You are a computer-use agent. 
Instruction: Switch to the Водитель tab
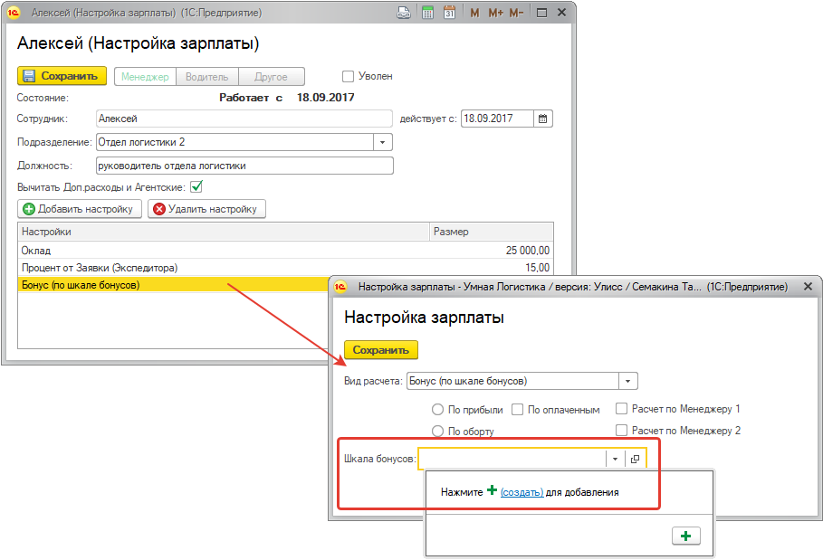207,77
